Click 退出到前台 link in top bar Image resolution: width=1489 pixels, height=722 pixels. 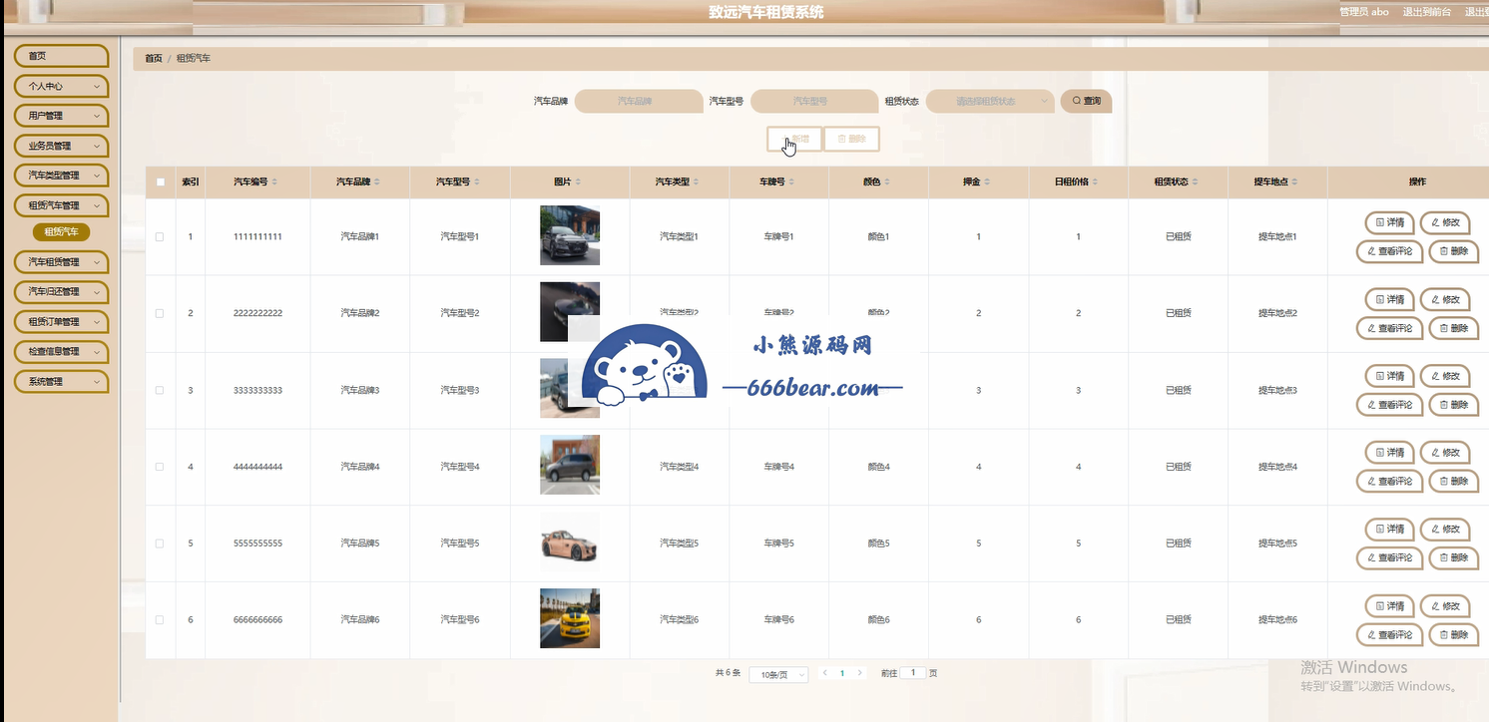1426,12
